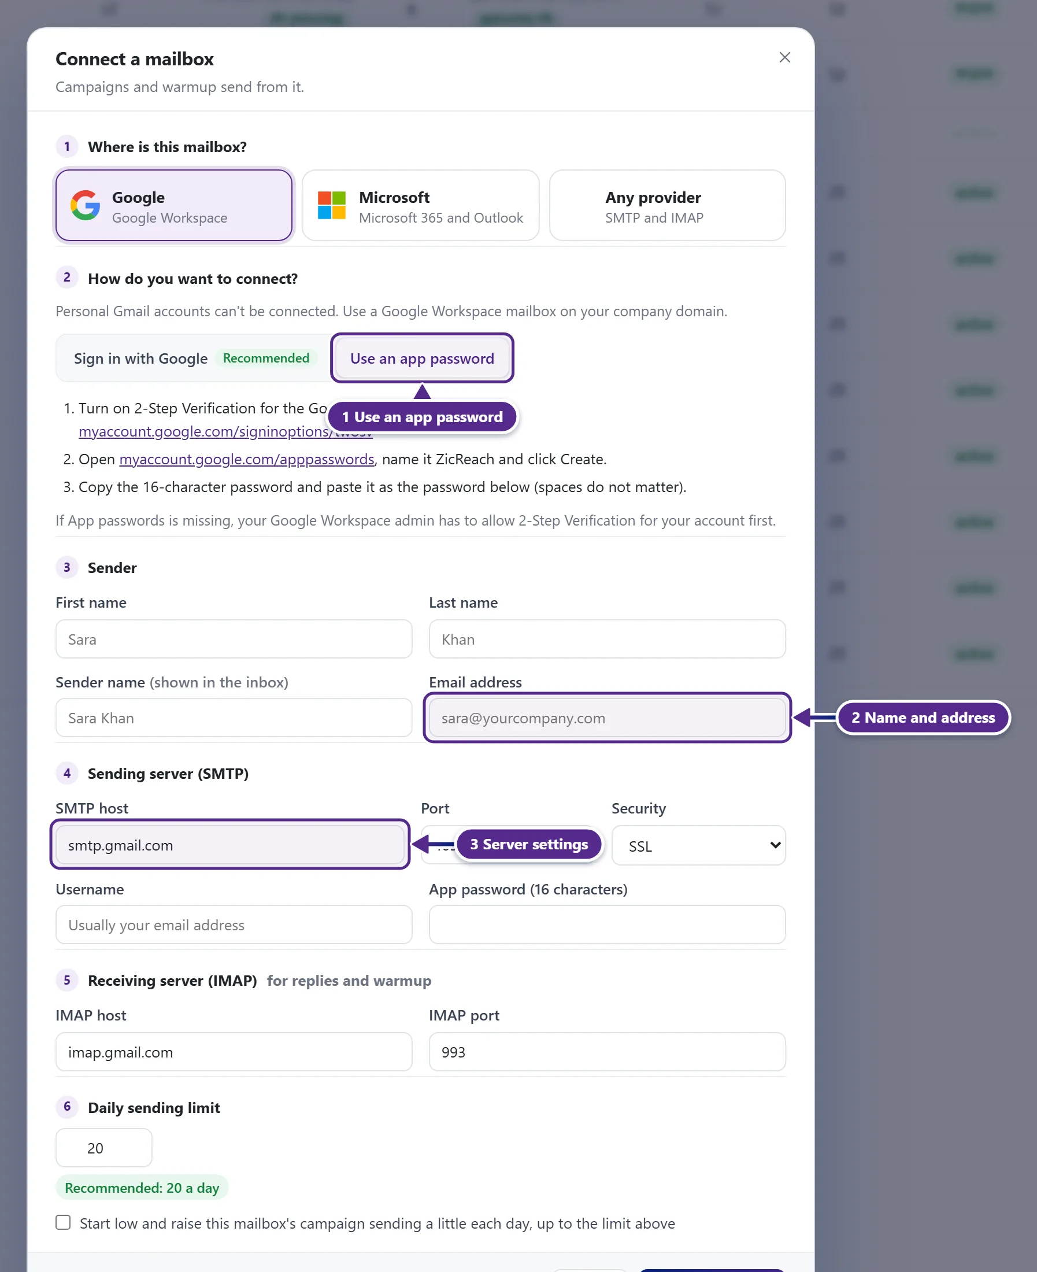The width and height of the screenshot is (1037, 1272).
Task: Click the Email address input field
Action: pos(607,718)
